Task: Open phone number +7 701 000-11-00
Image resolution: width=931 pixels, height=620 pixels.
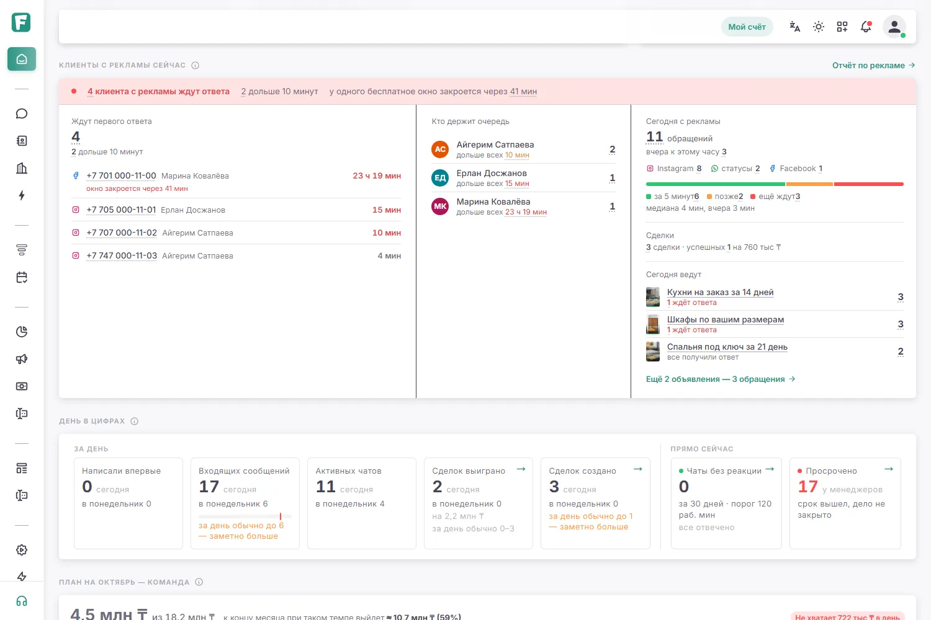Action: (121, 175)
